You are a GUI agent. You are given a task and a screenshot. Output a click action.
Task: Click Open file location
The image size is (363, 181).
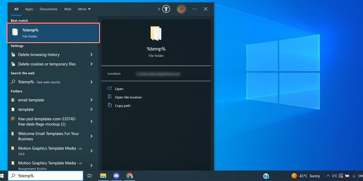(128, 97)
